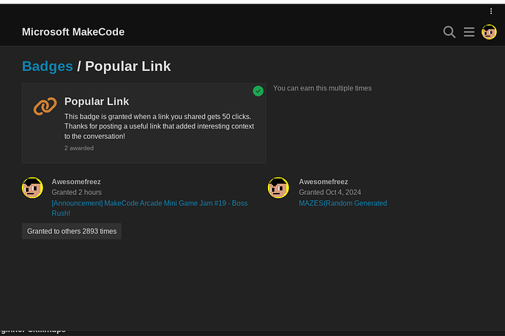Open the three-dot overflow menu
This screenshot has height=336, width=505.
coord(491,12)
